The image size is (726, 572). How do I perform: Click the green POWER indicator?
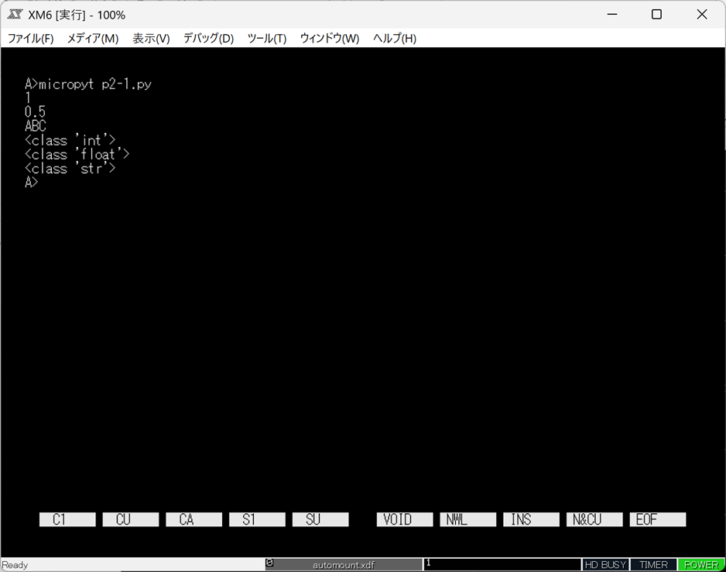coord(701,564)
